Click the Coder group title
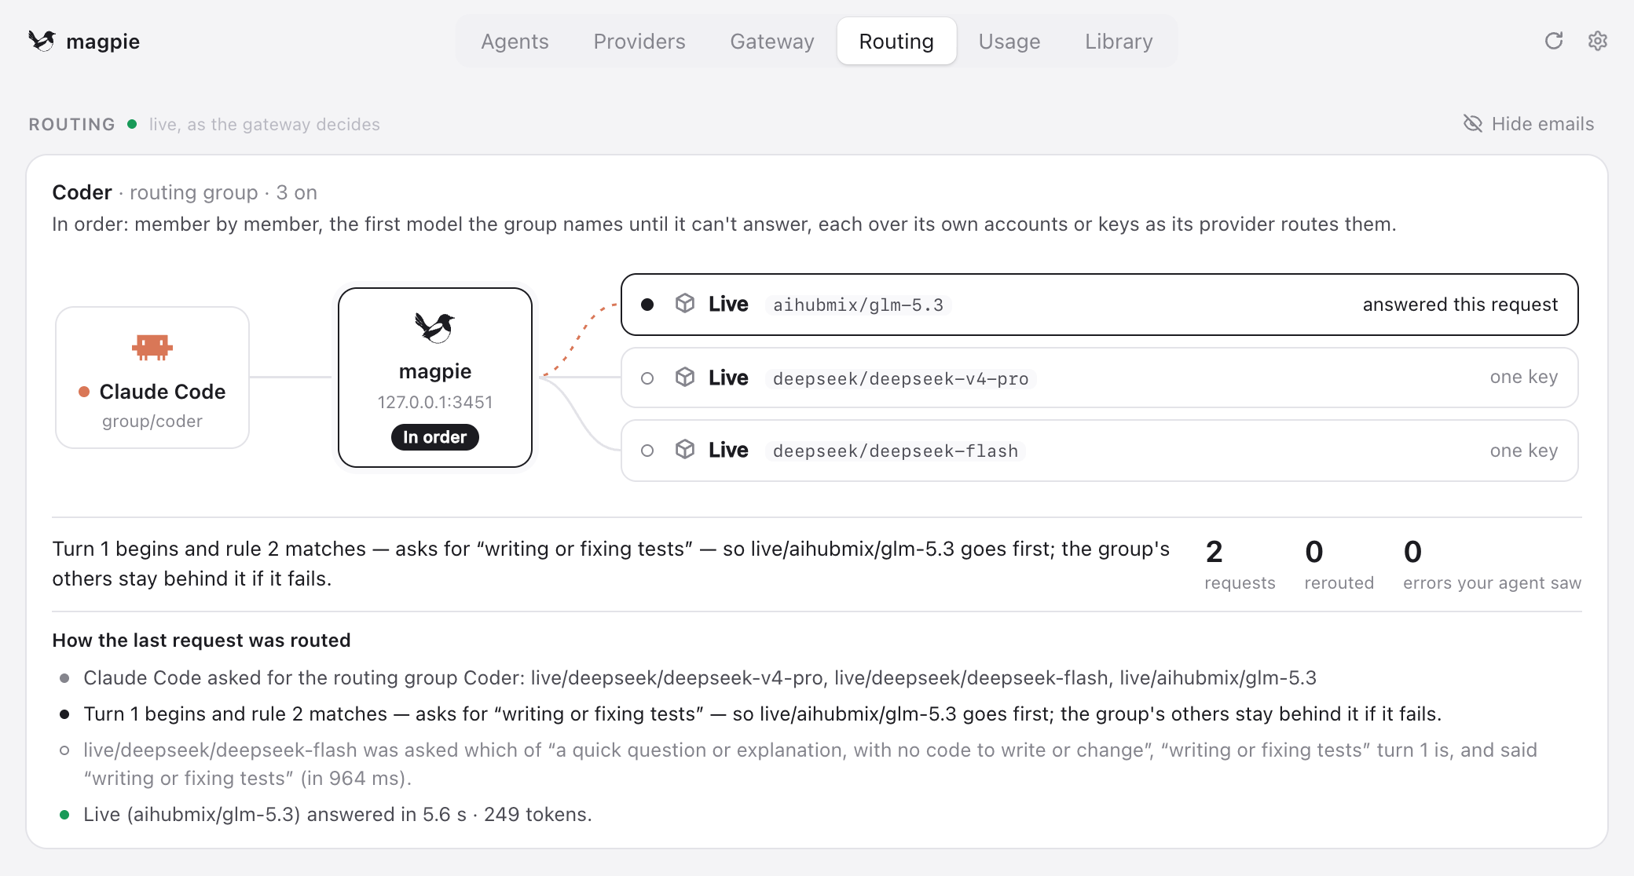The width and height of the screenshot is (1634, 876). click(x=82, y=192)
